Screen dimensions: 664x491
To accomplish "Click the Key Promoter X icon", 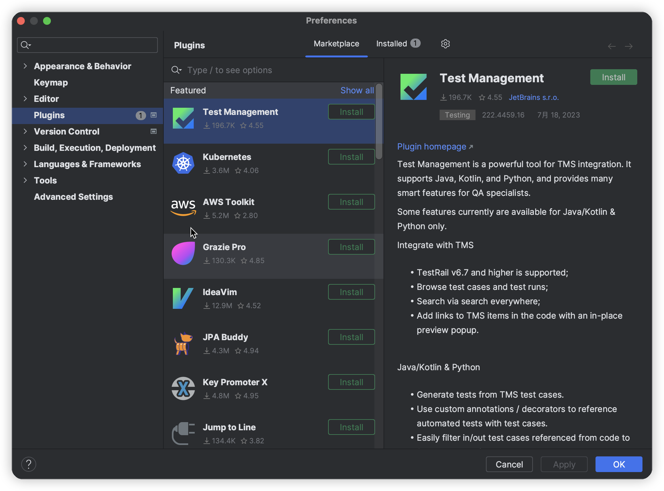I will (183, 388).
